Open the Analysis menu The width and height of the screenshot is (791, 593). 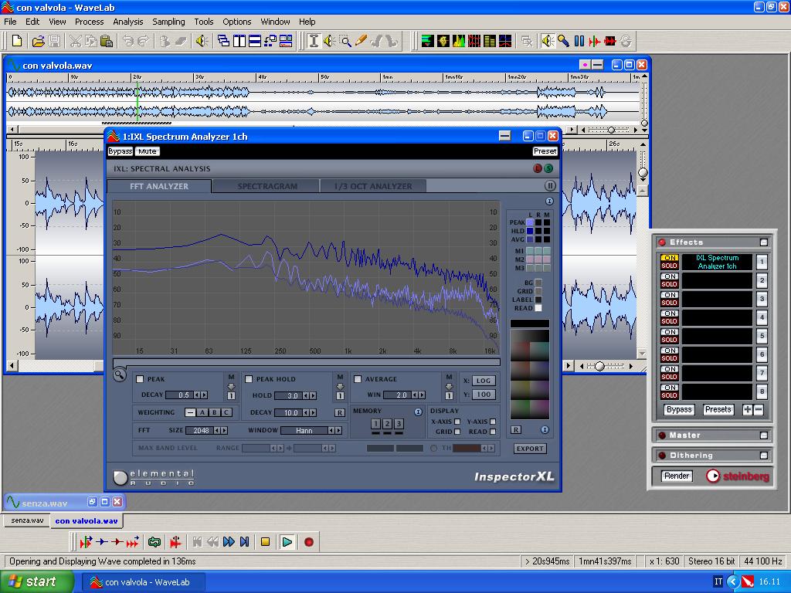pyautogui.click(x=127, y=22)
